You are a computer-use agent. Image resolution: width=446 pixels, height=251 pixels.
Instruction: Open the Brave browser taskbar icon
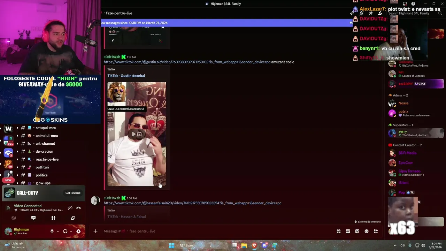[x=254, y=245]
